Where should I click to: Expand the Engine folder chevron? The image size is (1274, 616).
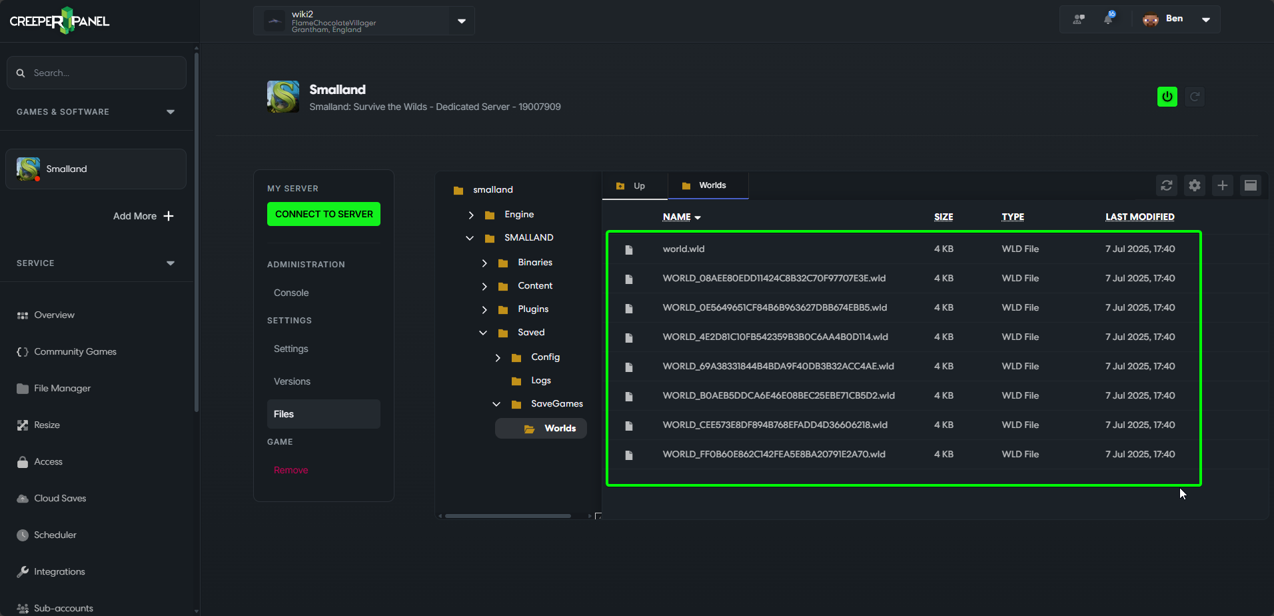click(x=471, y=215)
